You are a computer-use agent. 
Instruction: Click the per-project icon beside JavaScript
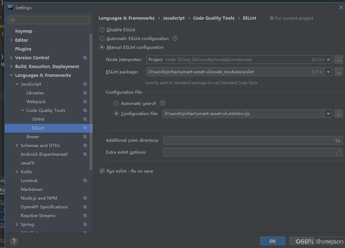coord(85,84)
